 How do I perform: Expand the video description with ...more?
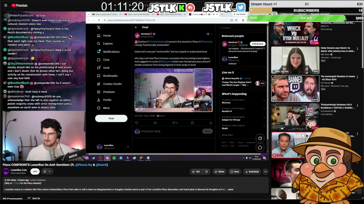coord(230,189)
